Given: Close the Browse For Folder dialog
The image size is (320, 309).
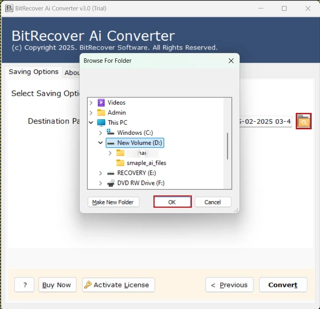Looking at the screenshot, I should coord(231,61).
